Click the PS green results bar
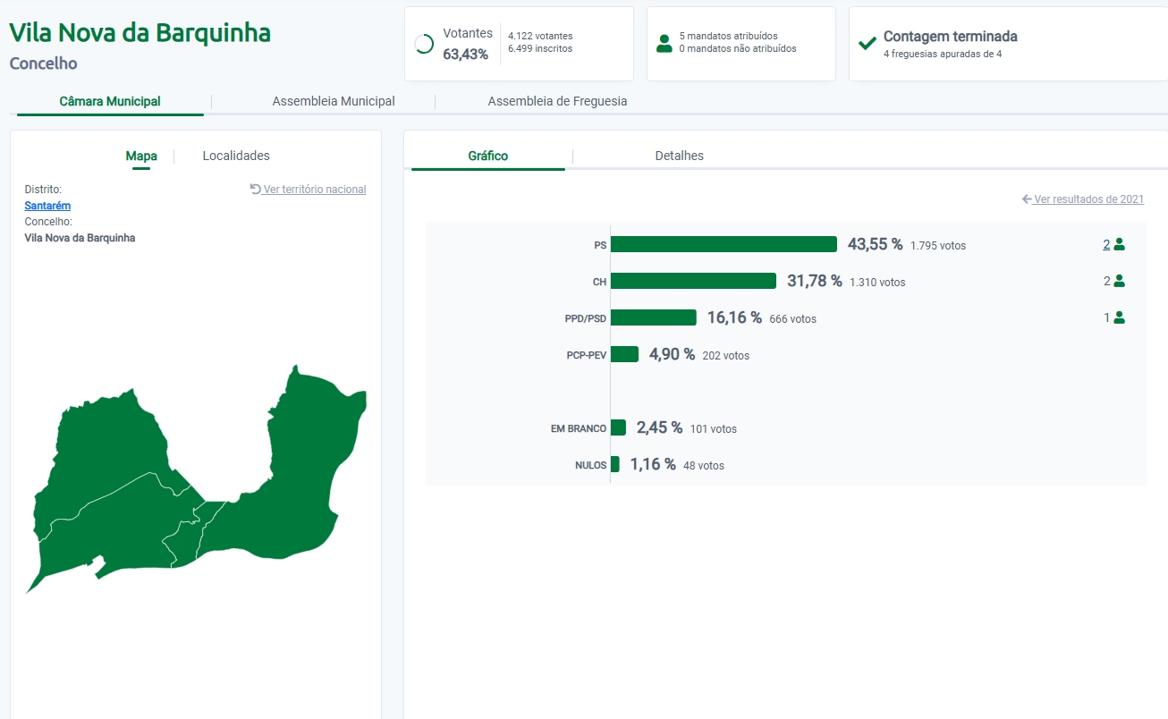Image resolution: width=1168 pixels, height=719 pixels. [x=723, y=244]
